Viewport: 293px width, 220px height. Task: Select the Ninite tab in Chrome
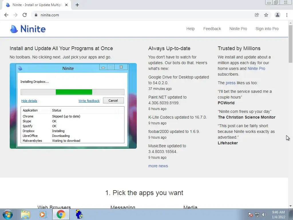point(37,5)
